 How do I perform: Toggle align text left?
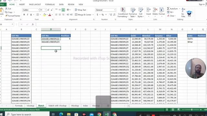(56, 15)
